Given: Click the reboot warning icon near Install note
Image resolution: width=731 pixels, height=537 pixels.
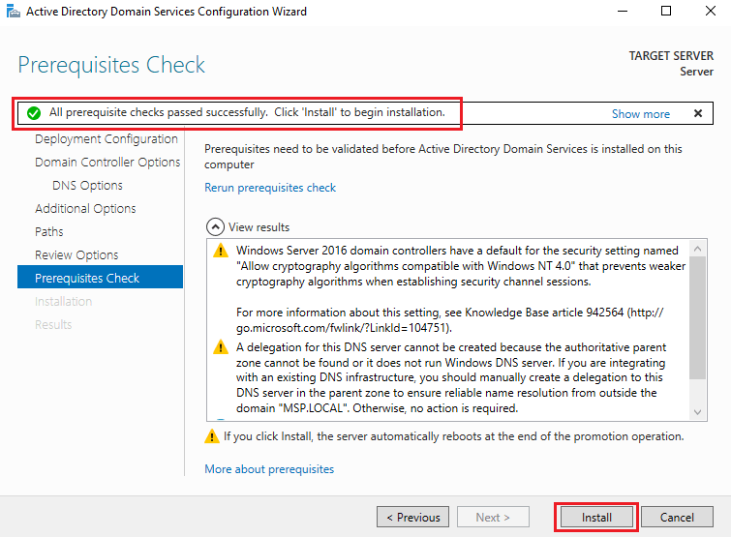Looking at the screenshot, I should coord(212,436).
